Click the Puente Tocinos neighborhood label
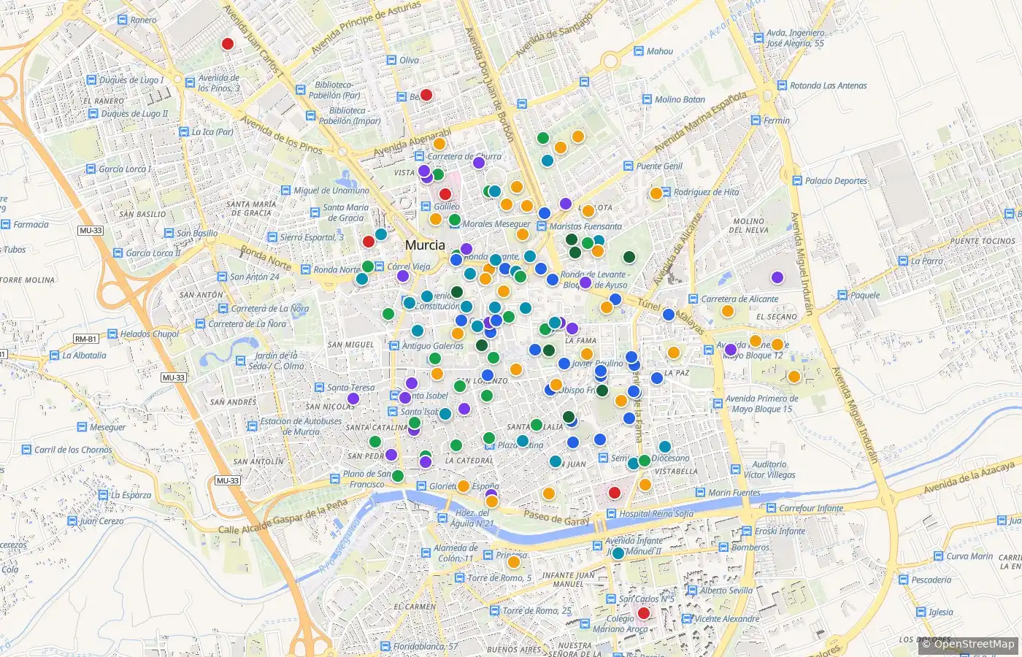 (x=983, y=241)
